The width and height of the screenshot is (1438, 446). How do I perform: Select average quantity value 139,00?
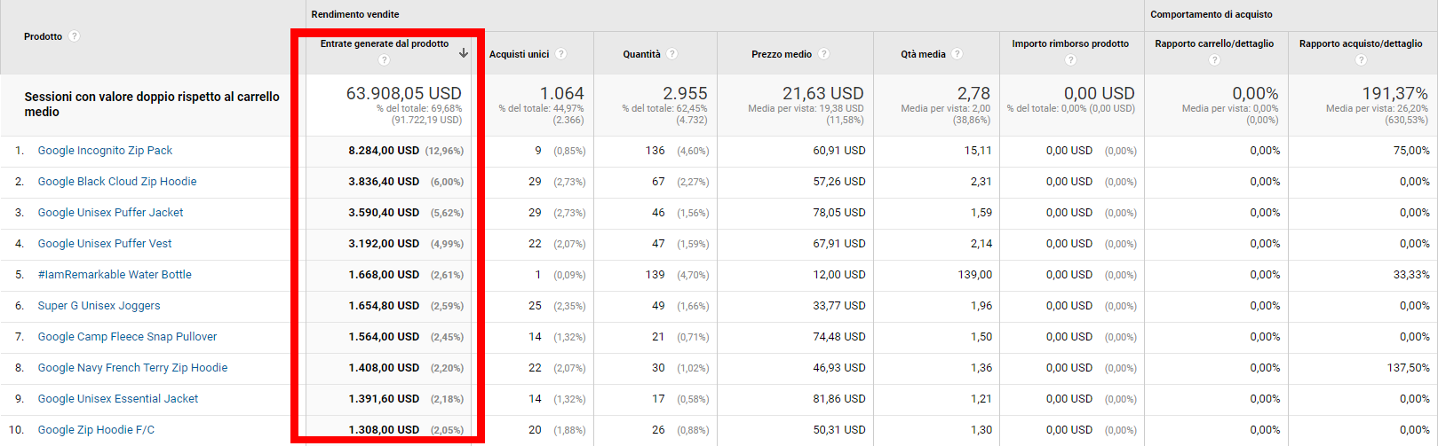click(x=975, y=275)
